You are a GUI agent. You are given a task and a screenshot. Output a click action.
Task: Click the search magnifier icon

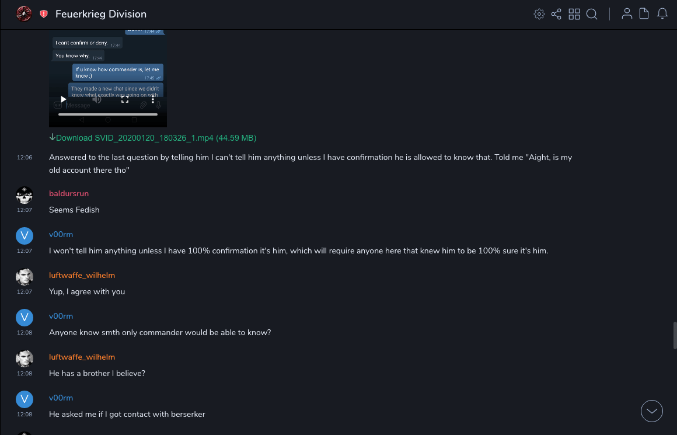click(592, 14)
